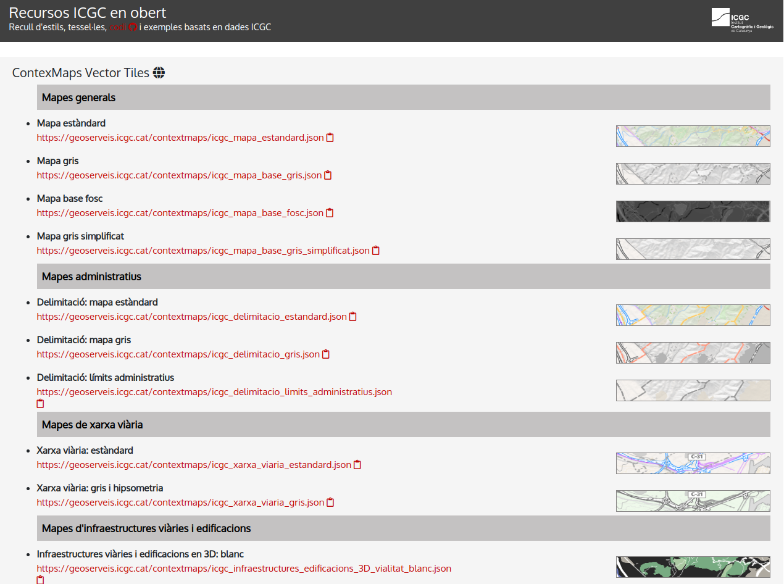
Task: Click the ICGC logo in the header
Action: 743,20
